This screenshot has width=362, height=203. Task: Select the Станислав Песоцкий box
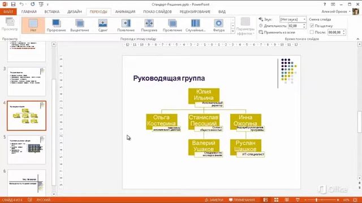[x=204, y=121]
